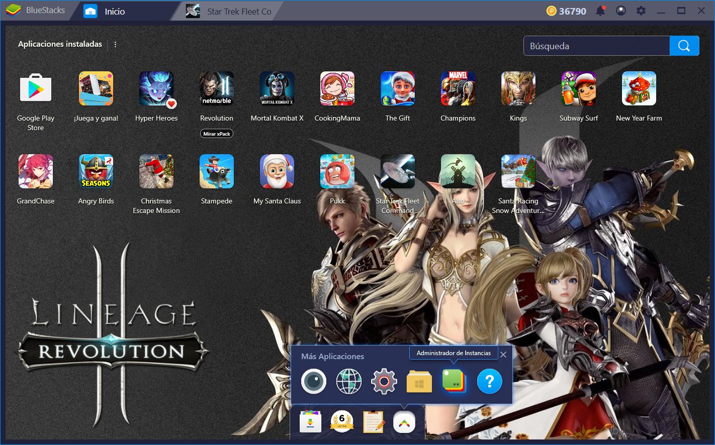Launch Lineage Revolution app icon
The height and width of the screenshot is (445, 715).
point(217,88)
